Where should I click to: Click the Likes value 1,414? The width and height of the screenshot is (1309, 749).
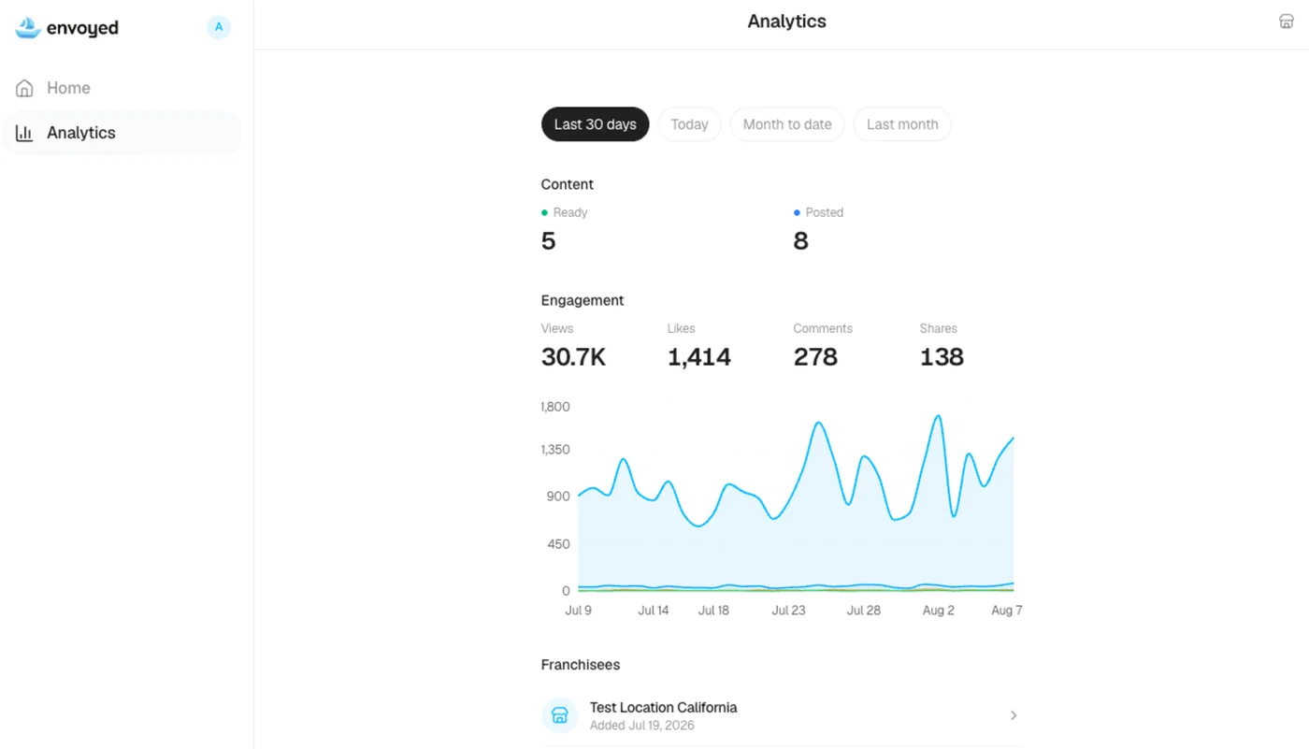[x=699, y=357]
